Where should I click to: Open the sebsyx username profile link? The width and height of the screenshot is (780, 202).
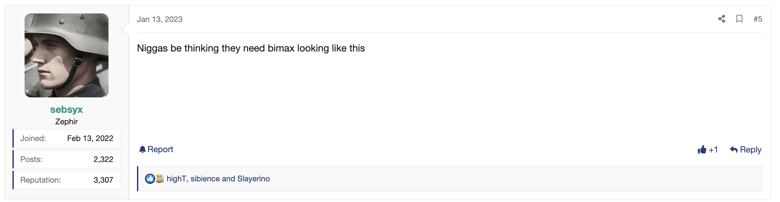pos(67,110)
